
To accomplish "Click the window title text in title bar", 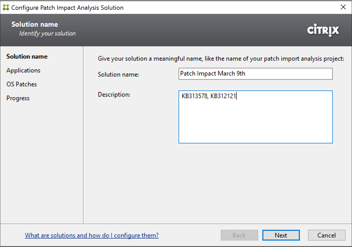I will 67,8.
